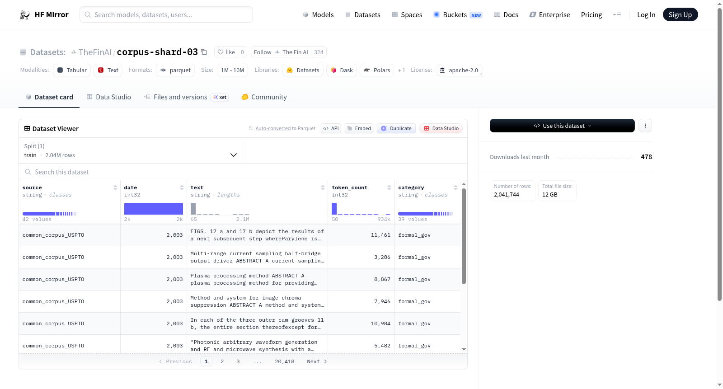This screenshot has width=723, height=389.
Task: Open the more navigation menu icon
Action: (617, 15)
